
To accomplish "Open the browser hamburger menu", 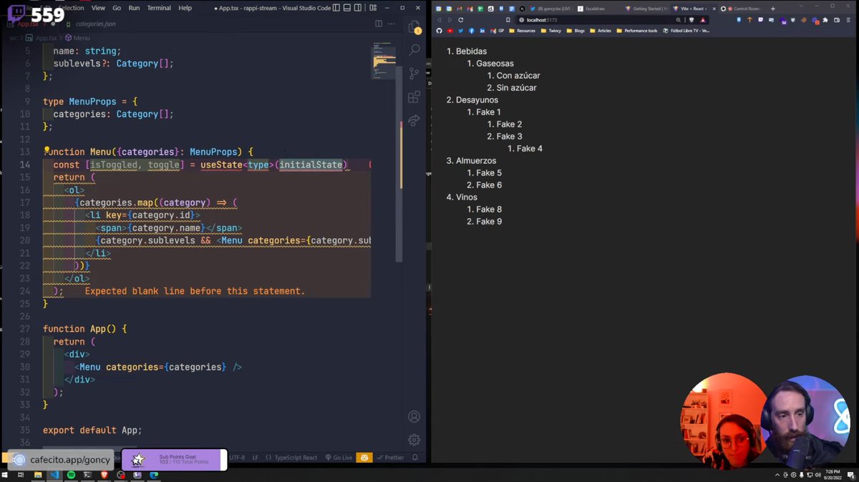I will click(848, 20).
